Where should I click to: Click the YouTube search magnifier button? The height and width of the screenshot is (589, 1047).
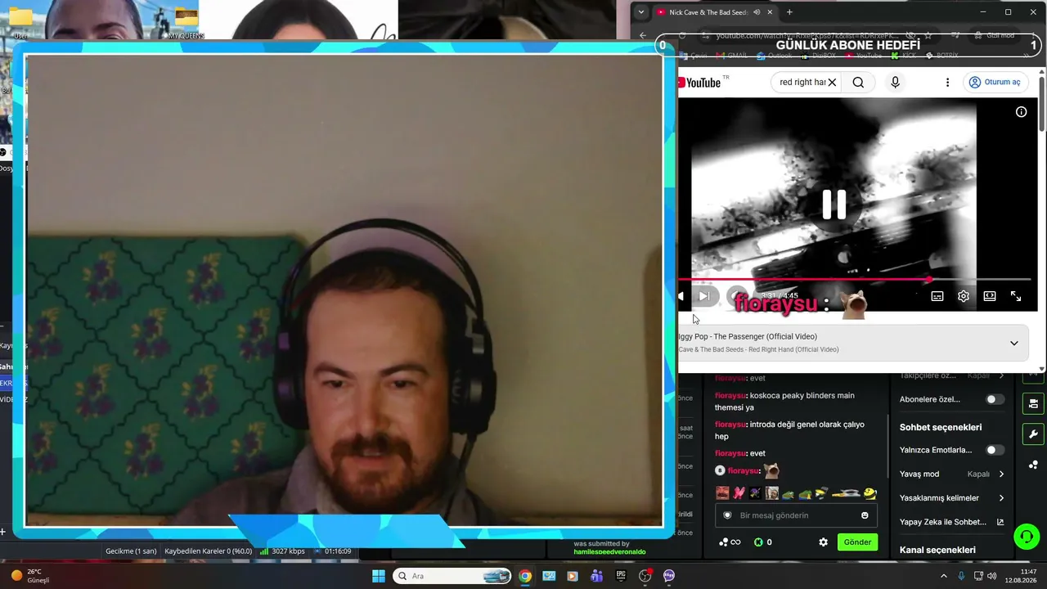point(858,83)
